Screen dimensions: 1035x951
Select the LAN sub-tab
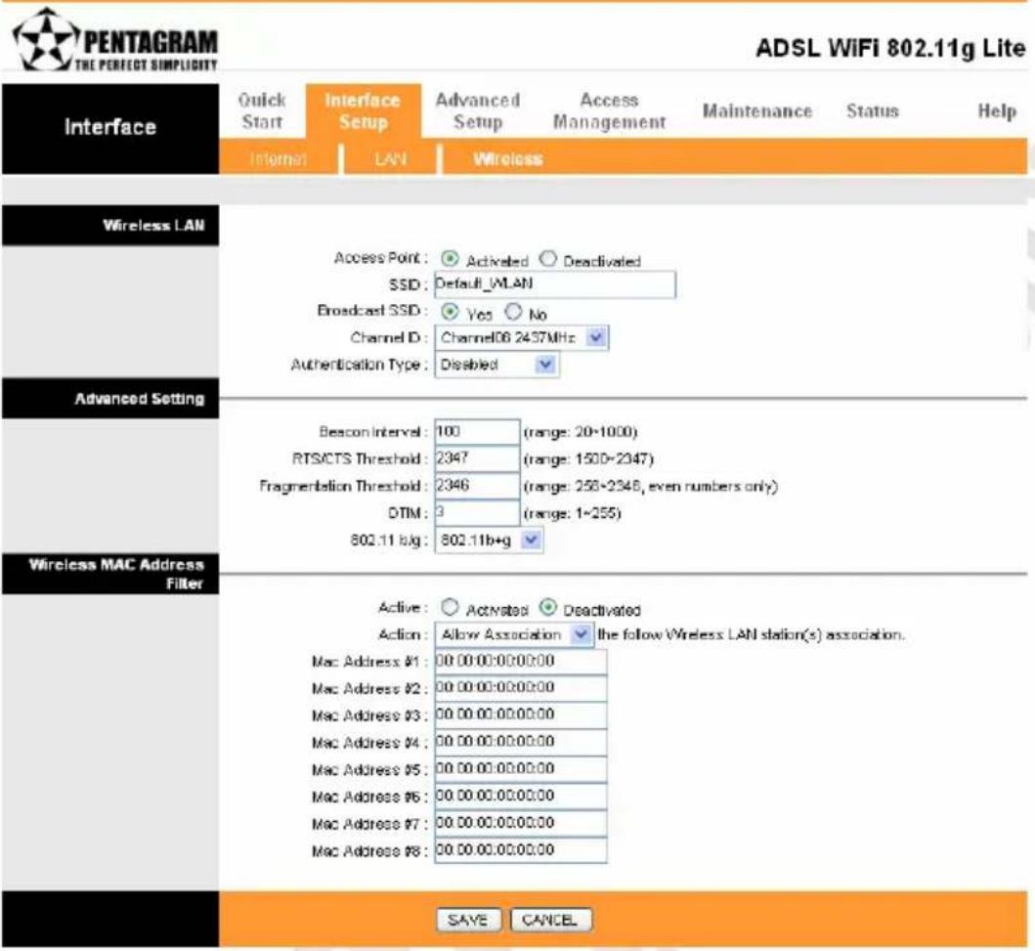coord(390,159)
